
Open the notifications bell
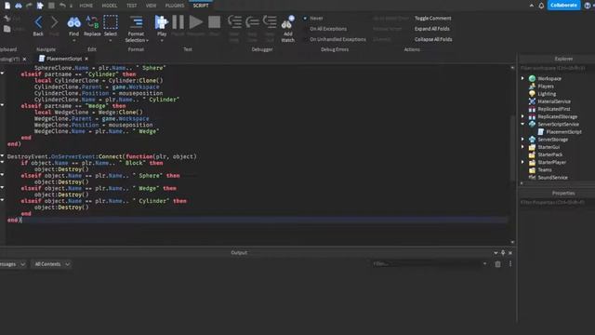541,6
